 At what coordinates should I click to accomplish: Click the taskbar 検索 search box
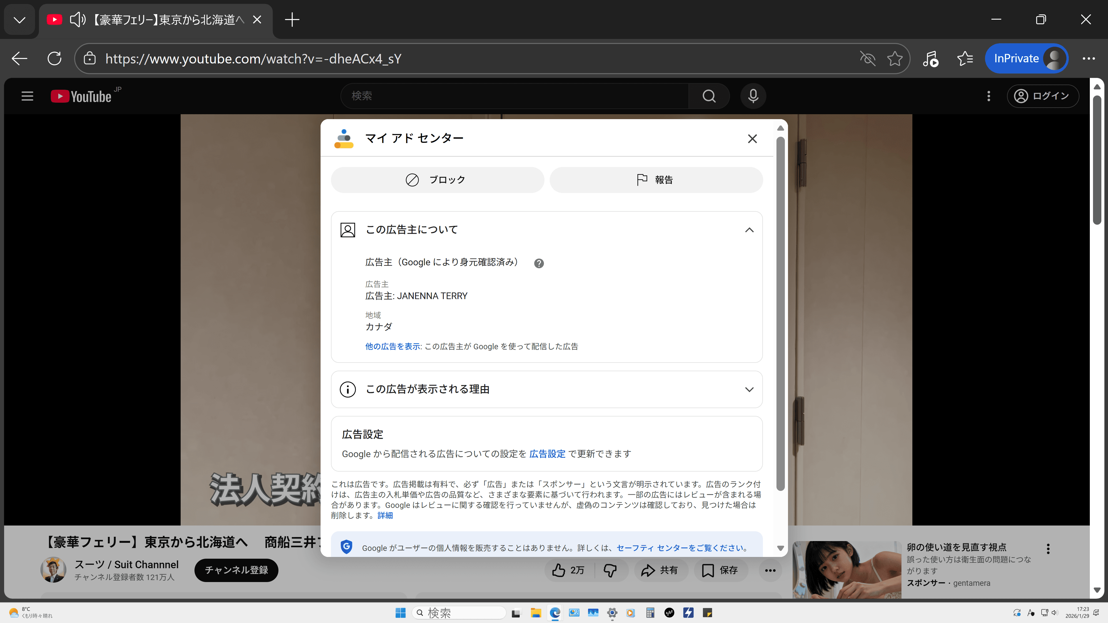point(458,613)
